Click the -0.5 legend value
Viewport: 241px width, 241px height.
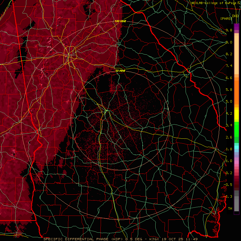pyautogui.click(x=228, y=185)
